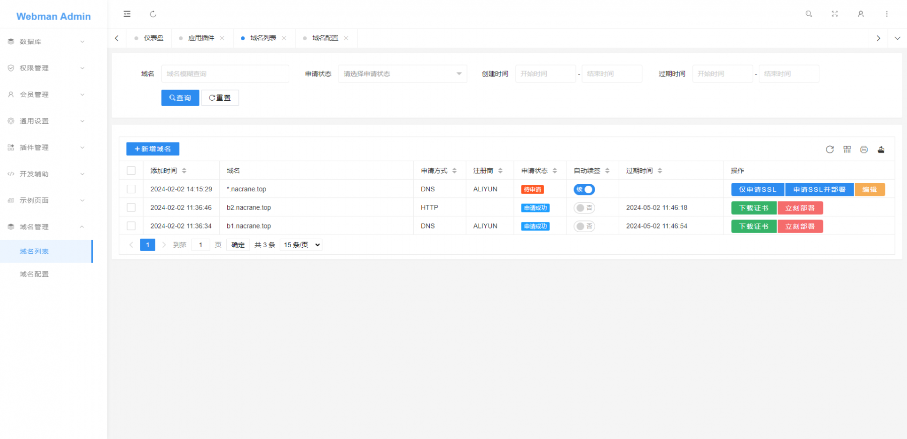Click the orange 编辑 button
Image resolution: width=907 pixels, height=439 pixels.
870,190
